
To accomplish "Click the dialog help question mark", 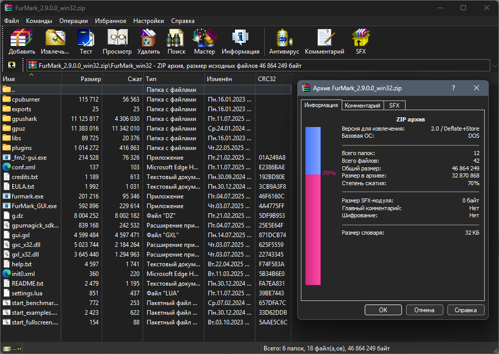I will pos(454,88).
